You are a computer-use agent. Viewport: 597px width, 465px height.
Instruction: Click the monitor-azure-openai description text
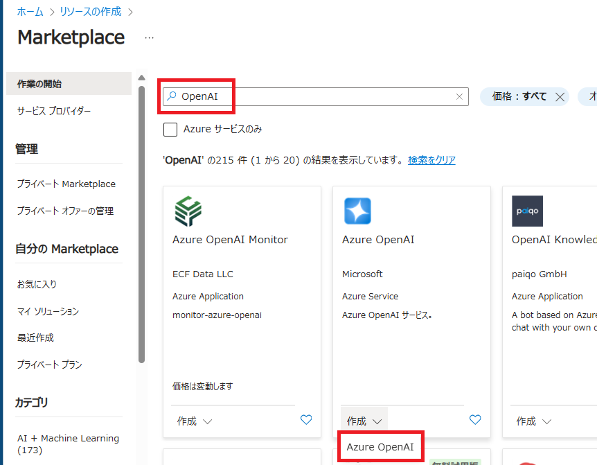pos(217,315)
